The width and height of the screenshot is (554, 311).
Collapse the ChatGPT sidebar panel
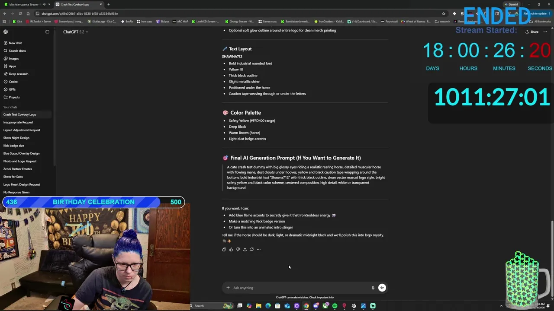[x=47, y=32]
